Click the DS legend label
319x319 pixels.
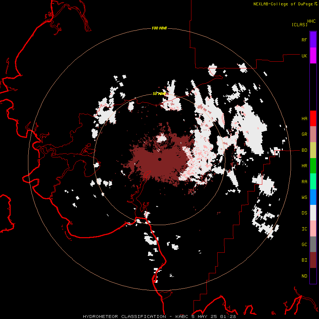point(304,213)
